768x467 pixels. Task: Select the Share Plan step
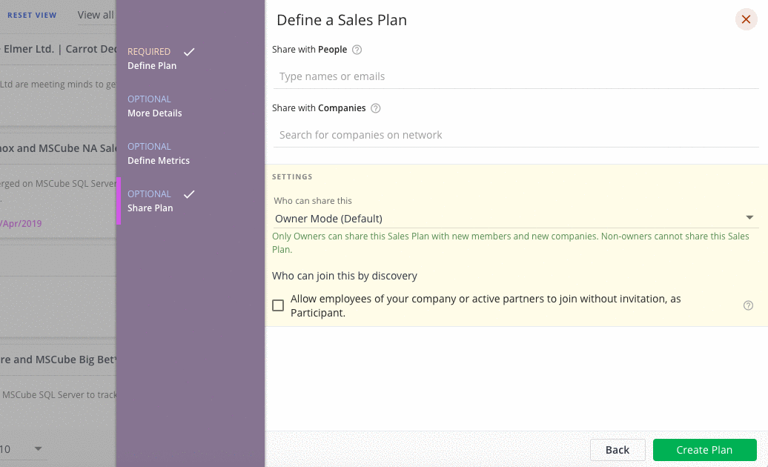150,208
